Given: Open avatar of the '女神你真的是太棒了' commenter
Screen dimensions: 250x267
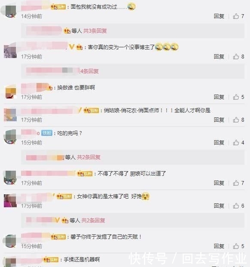Looking at the screenshot, I should pyautogui.click(x=10, y=201).
